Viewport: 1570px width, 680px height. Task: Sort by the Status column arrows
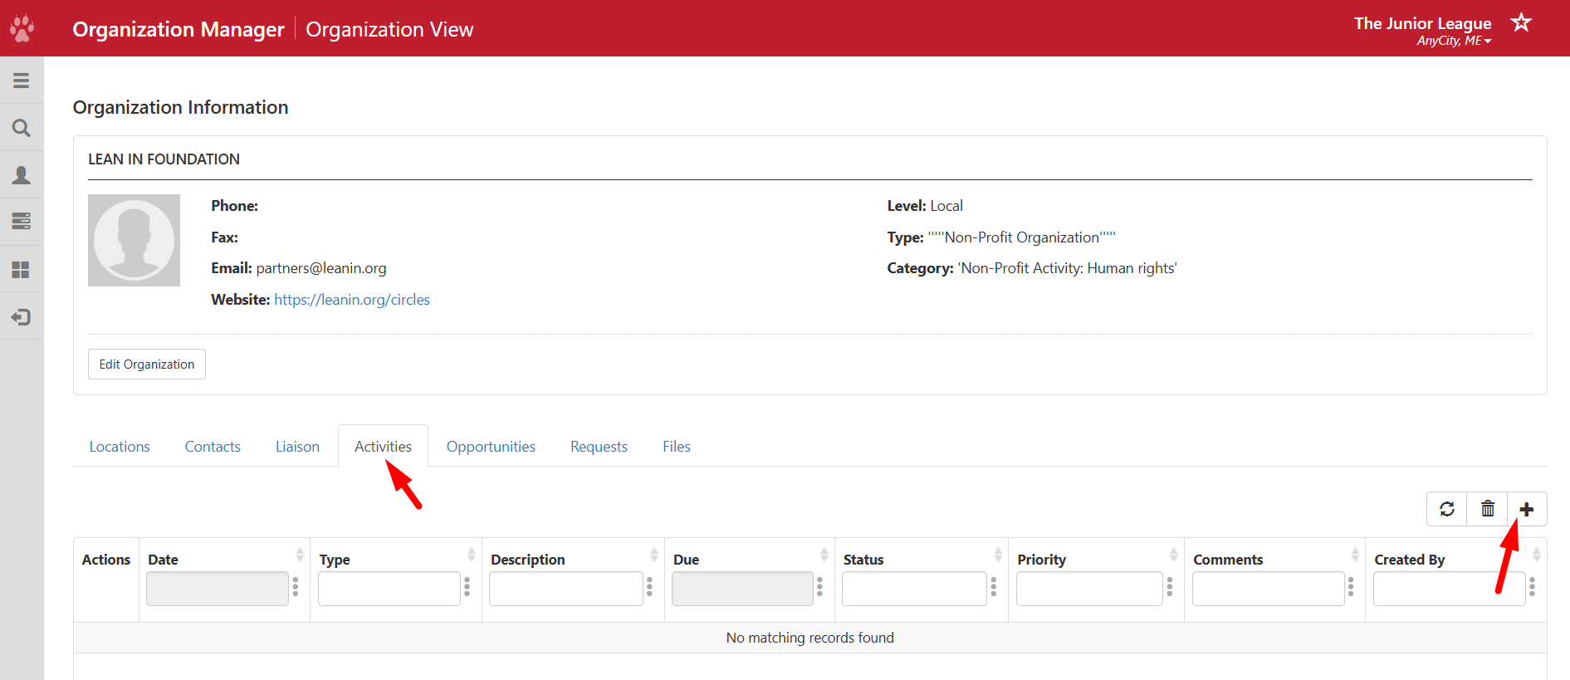(998, 555)
